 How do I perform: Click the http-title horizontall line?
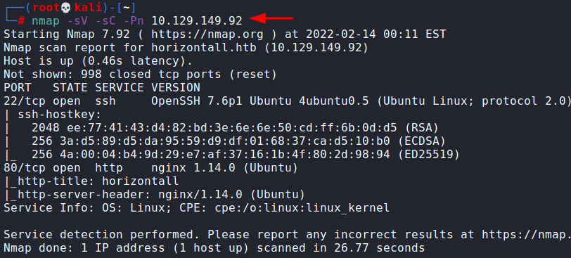[x=91, y=181]
